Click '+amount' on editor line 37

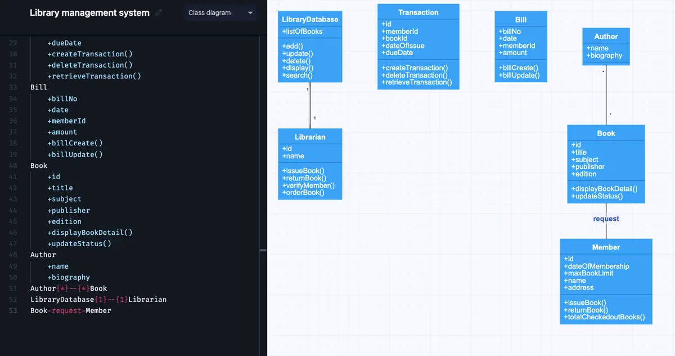62,132
